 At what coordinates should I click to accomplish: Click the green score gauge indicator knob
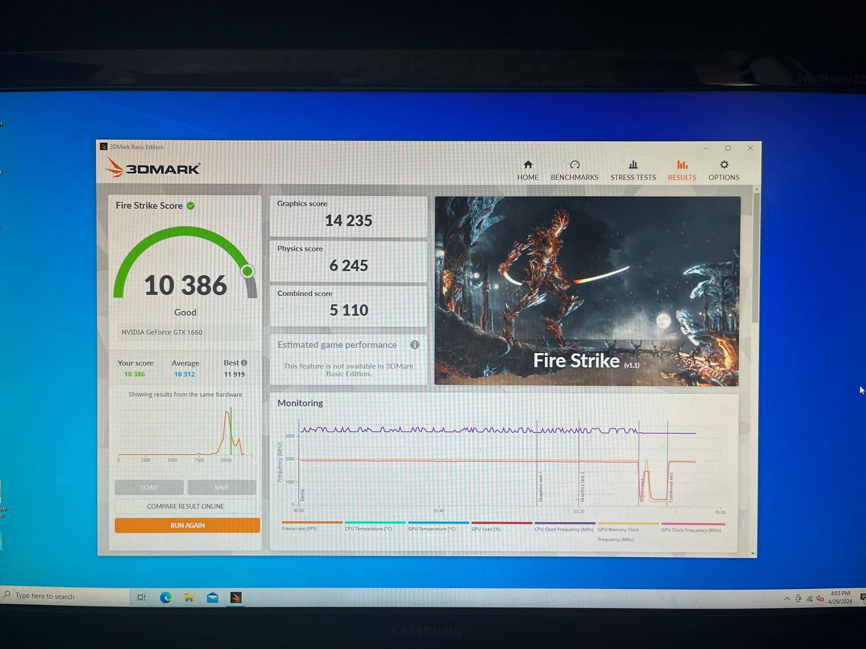(247, 271)
